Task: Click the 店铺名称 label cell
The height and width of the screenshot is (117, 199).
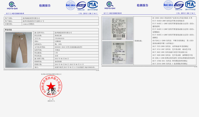Action: 13,24
